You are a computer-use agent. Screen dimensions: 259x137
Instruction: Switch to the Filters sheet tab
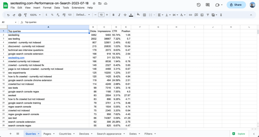[x=150, y=134]
